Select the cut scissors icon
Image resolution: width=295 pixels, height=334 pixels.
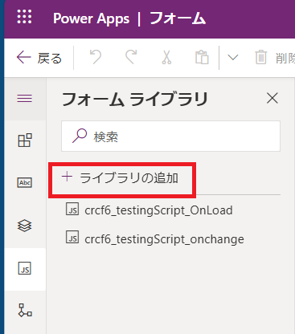tap(166, 57)
